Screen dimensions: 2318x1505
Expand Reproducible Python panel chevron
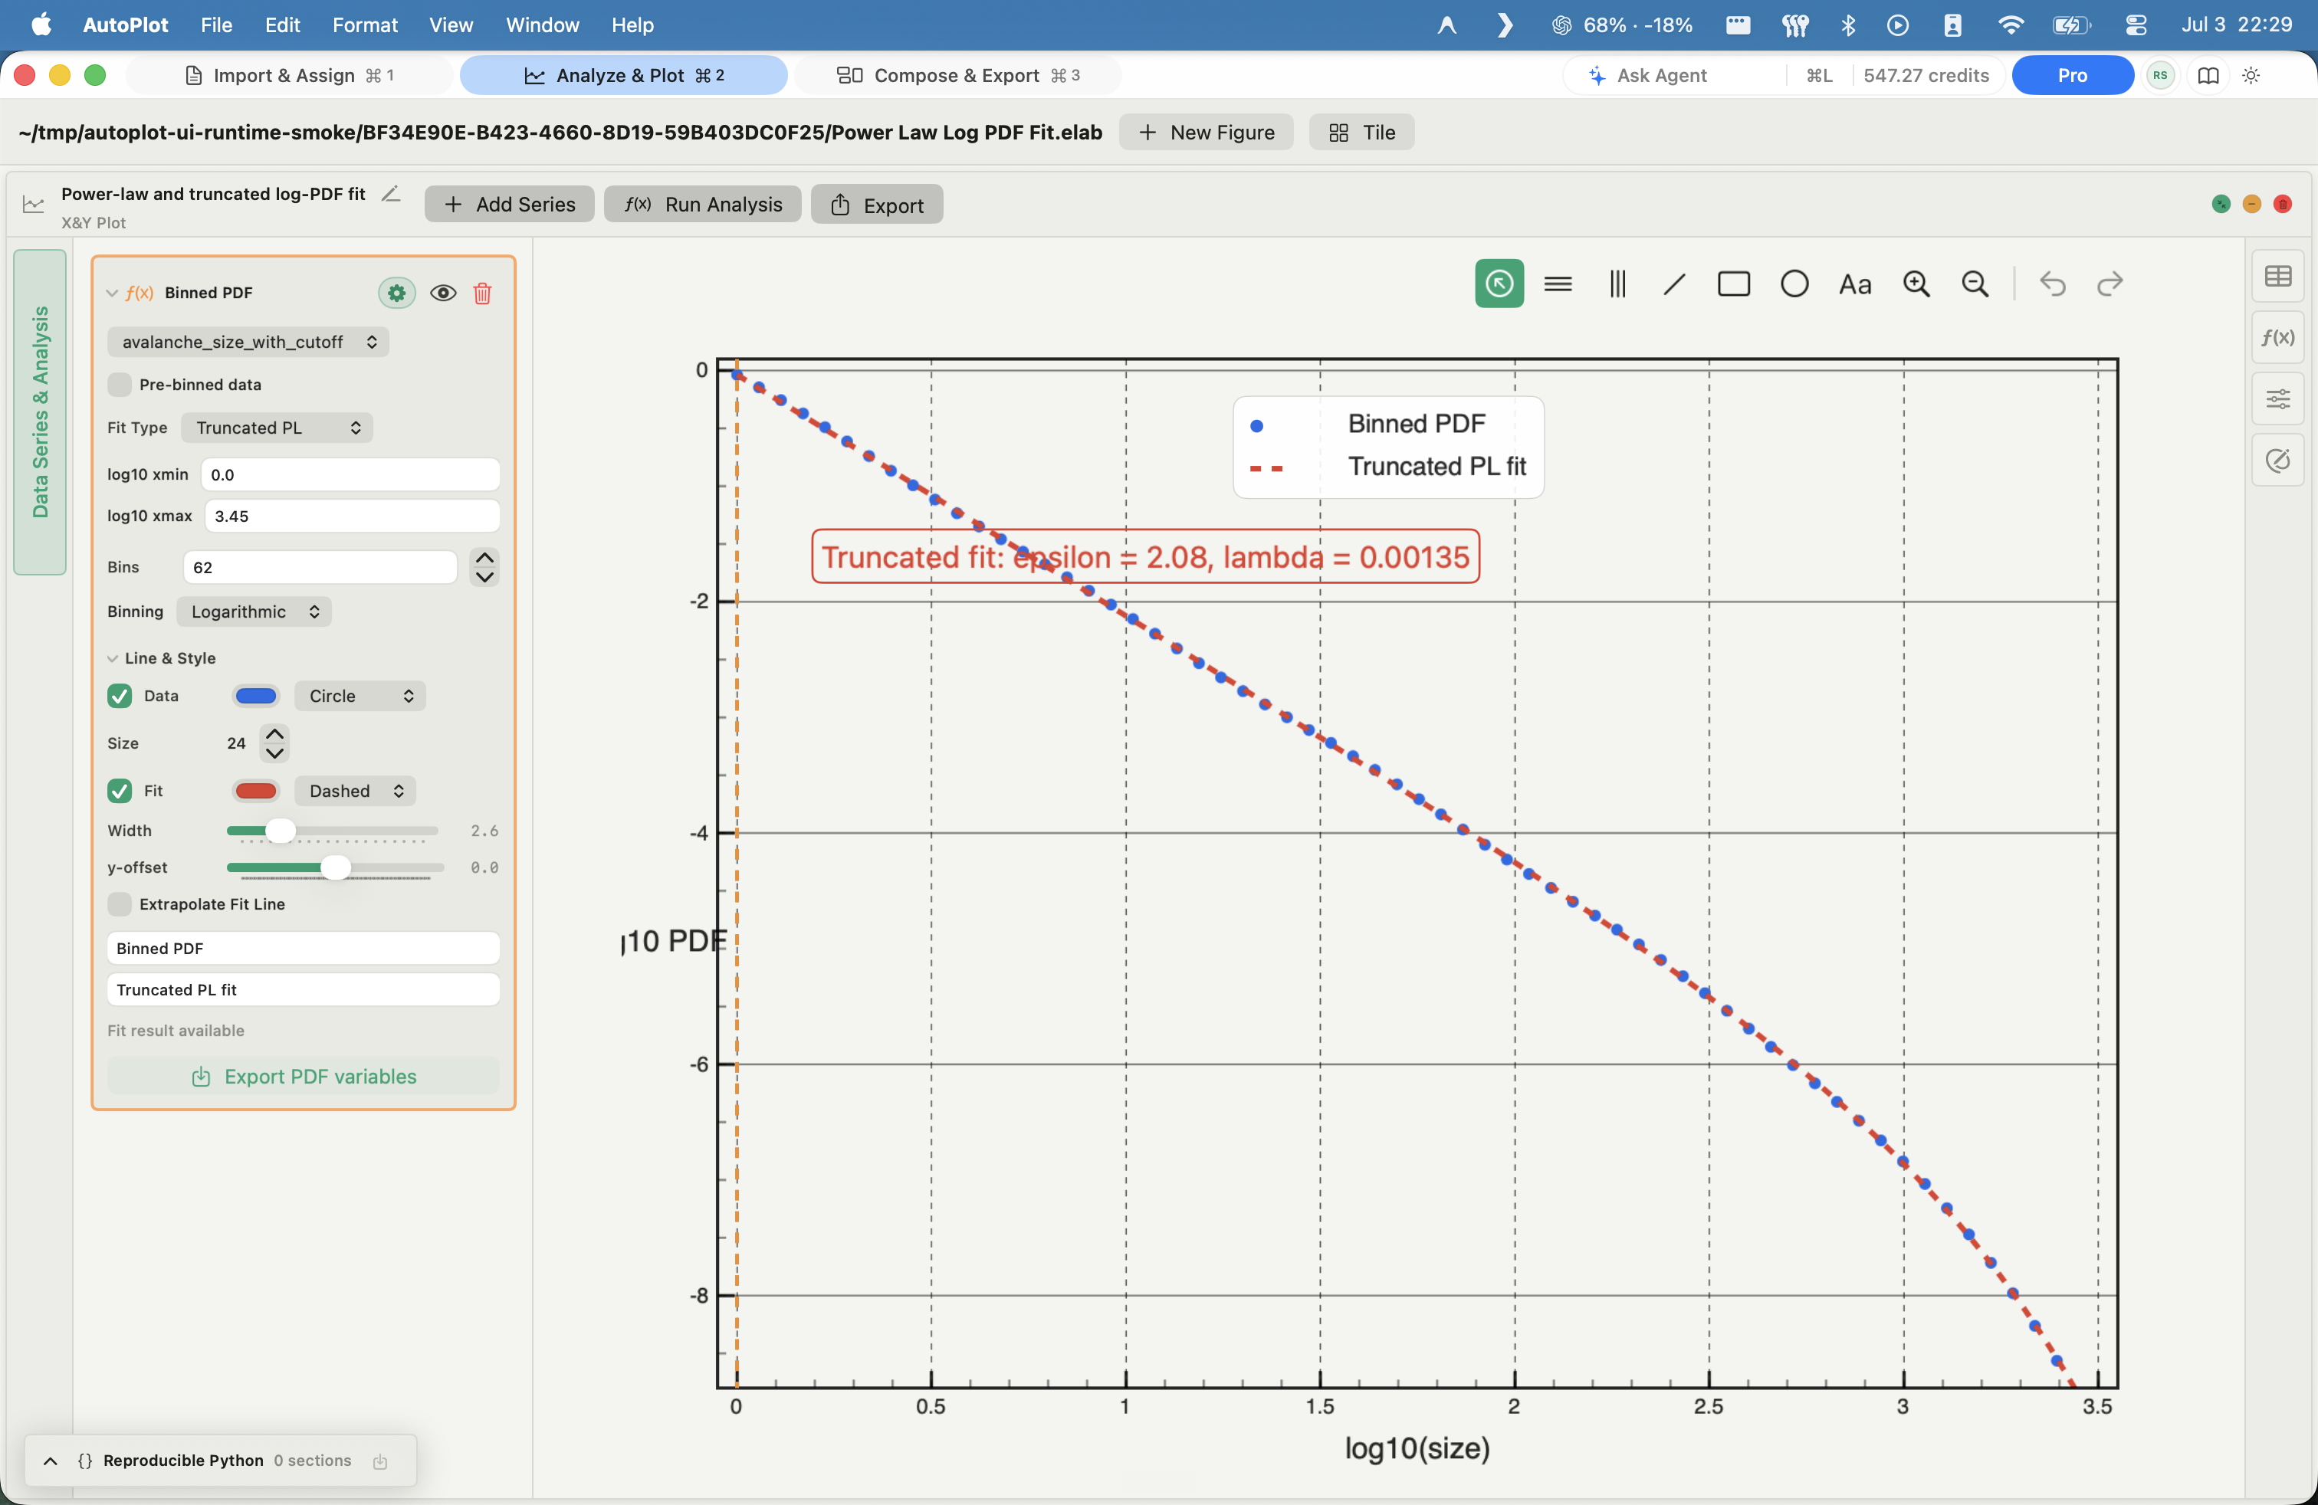click(51, 1461)
